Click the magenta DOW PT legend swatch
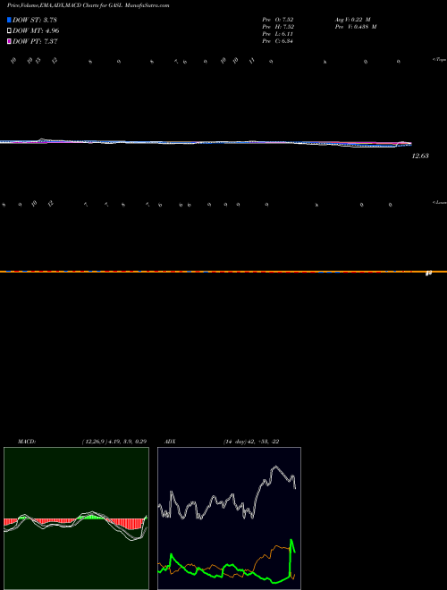Image resolution: width=447 pixels, height=590 pixels. coord(9,42)
